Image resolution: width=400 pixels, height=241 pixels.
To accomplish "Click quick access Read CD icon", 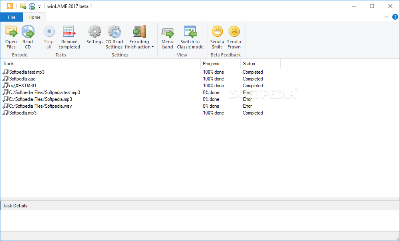I will [32, 6].
